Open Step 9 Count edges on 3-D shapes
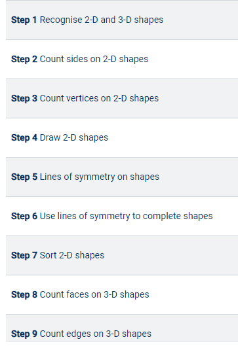238x348 pixels. 122,328
